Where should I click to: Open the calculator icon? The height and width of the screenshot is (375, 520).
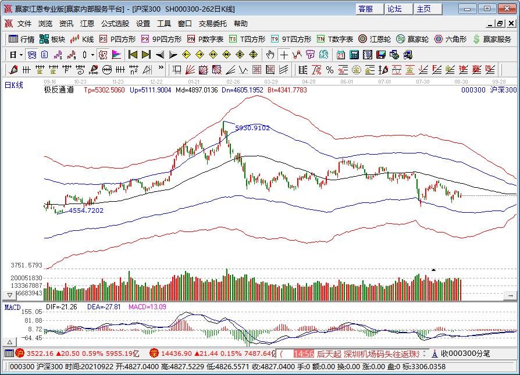coord(354,55)
